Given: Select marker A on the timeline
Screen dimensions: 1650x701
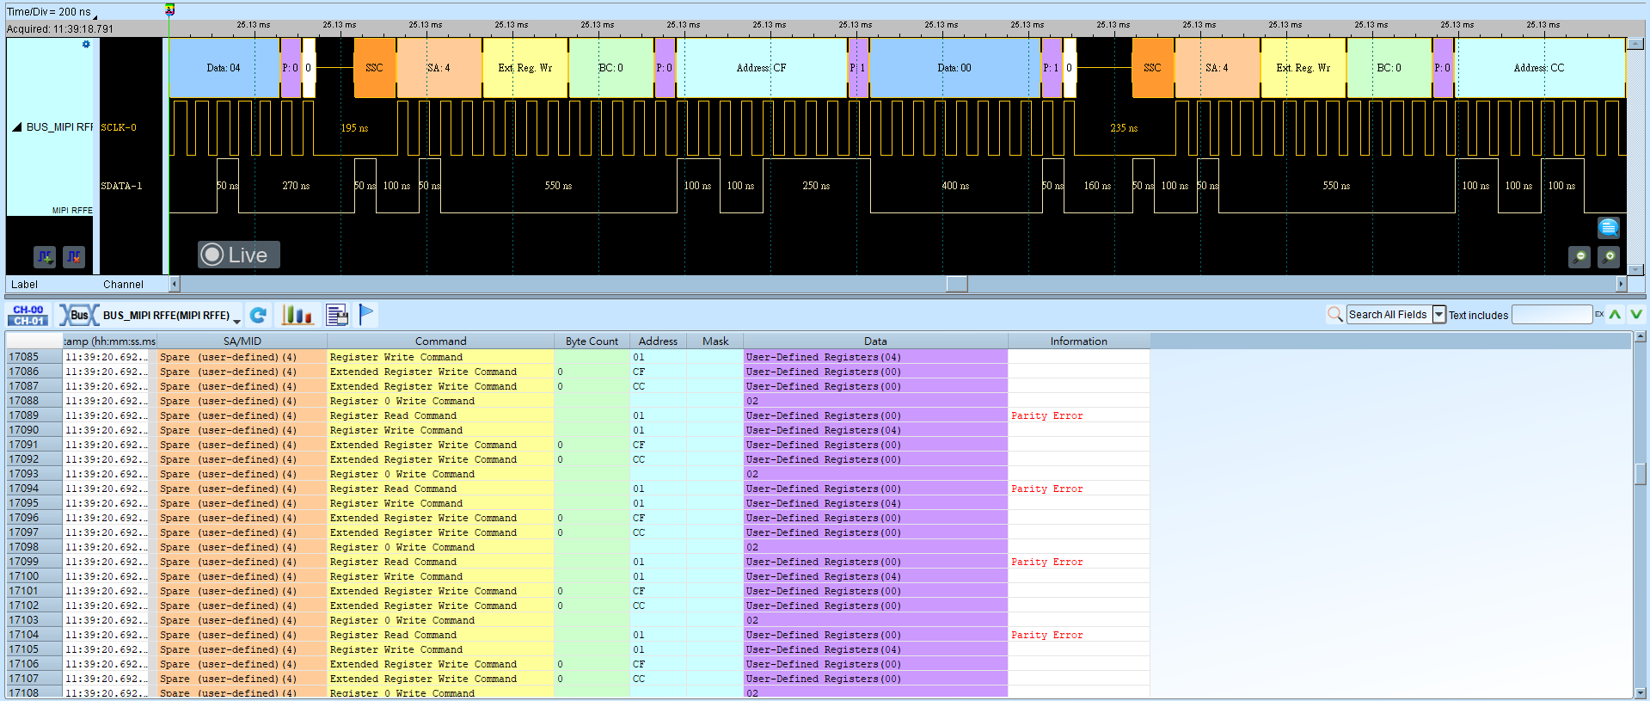Looking at the screenshot, I should click(169, 9).
